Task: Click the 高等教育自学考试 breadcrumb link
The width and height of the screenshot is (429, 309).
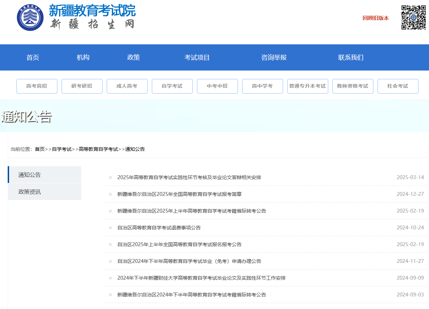Action: coord(98,149)
